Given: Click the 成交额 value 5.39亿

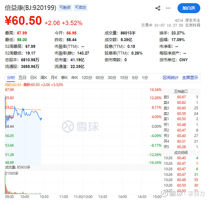Looking at the screenshot, I should coord(126,40).
